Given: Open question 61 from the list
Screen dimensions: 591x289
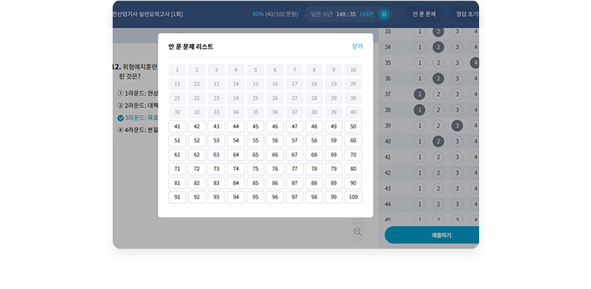Looking at the screenshot, I should [x=177, y=155].
